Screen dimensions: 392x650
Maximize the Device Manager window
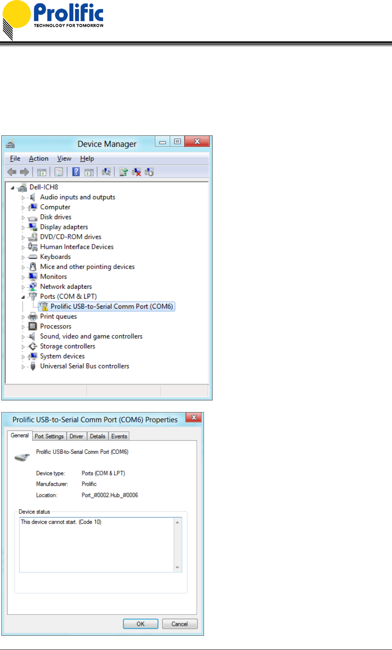point(177,141)
